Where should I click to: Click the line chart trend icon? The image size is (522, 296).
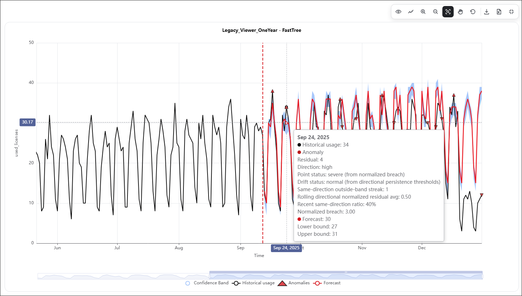point(411,12)
